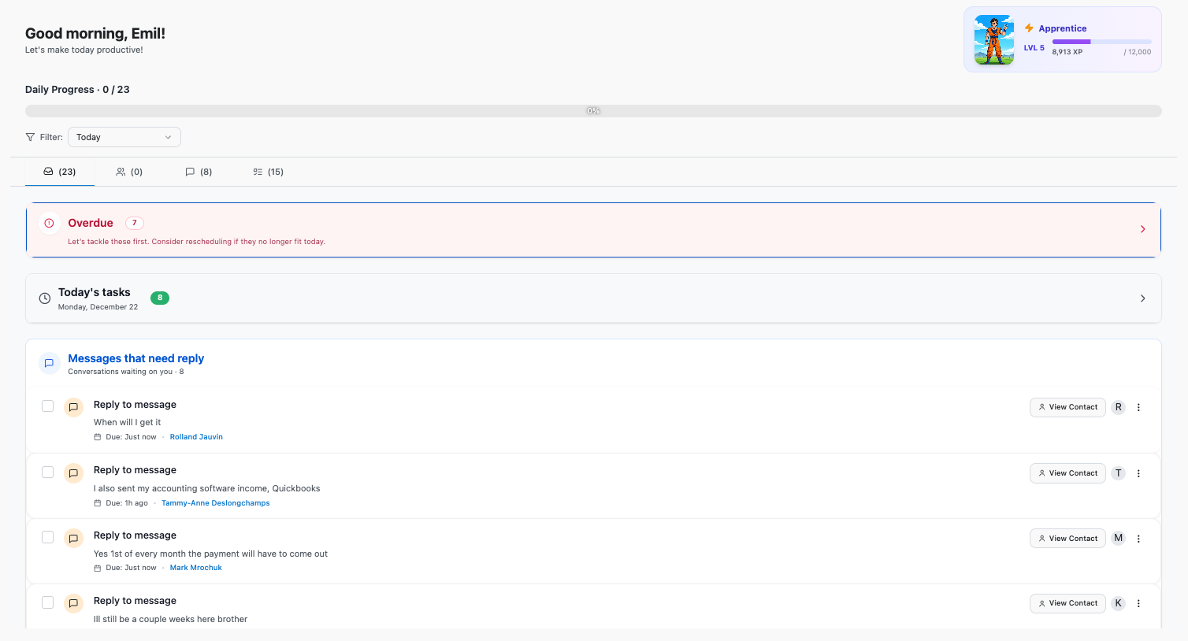Expand the Overdue section using its chevron
Screen dimensions: 1188x641
point(1142,229)
